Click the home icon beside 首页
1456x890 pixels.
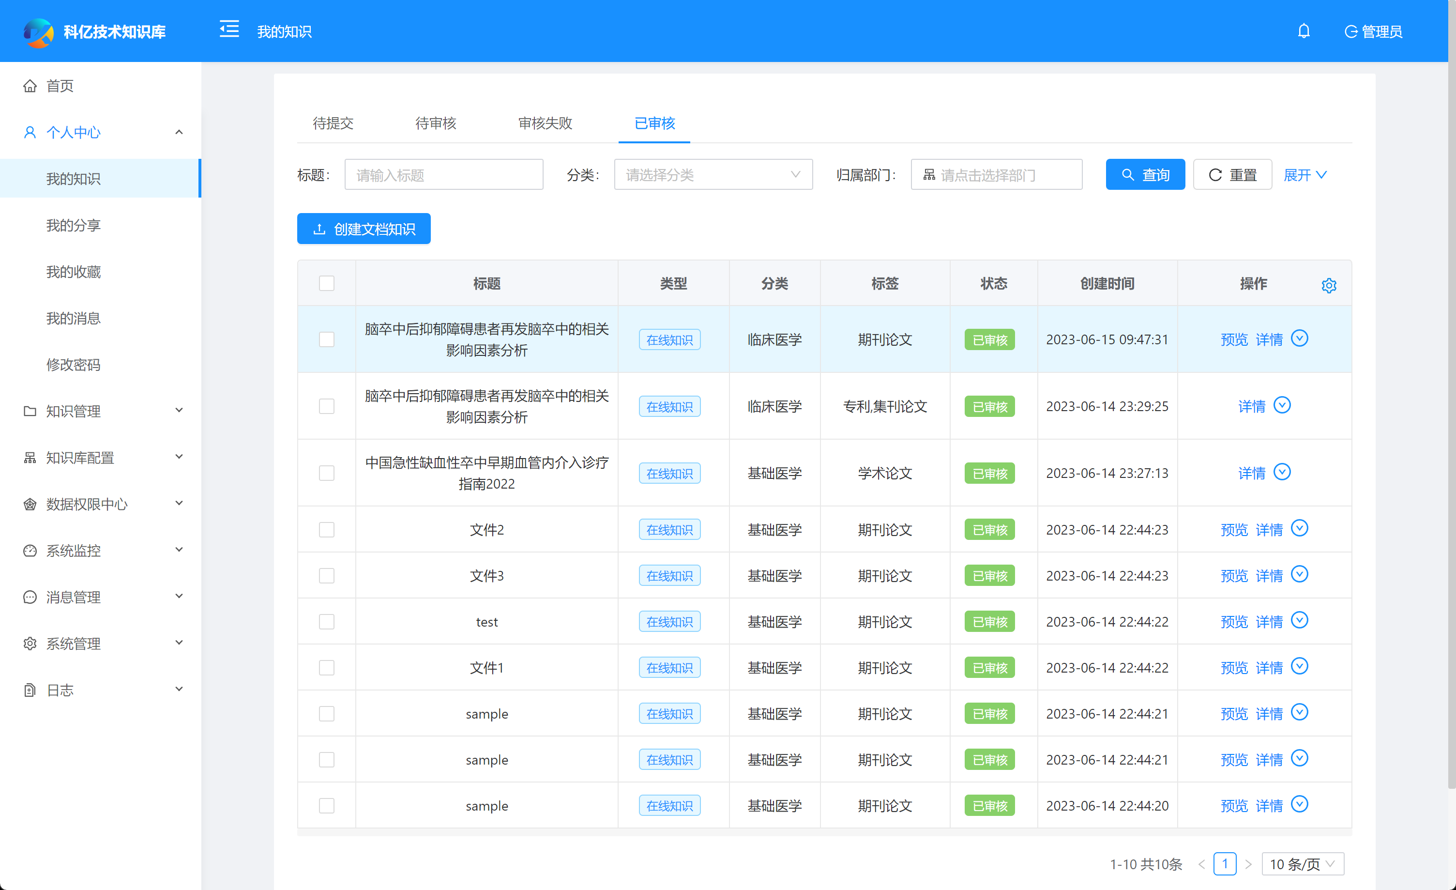(x=30, y=86)
